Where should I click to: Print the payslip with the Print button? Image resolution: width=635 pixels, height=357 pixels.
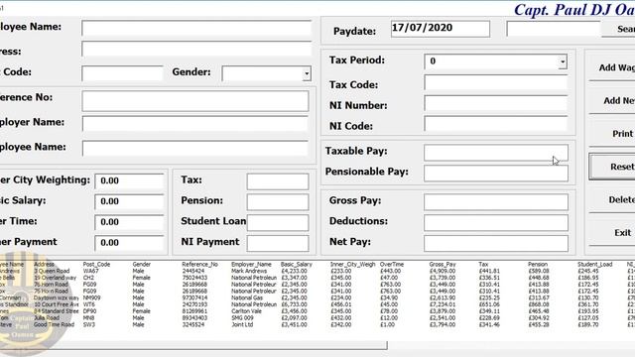[612, 134]
